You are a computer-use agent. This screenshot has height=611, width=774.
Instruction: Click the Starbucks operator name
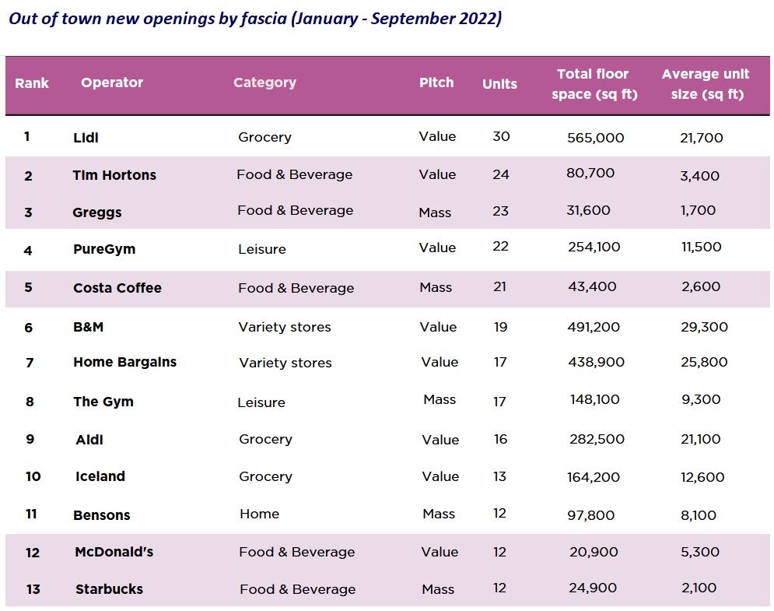pos(109,588)
